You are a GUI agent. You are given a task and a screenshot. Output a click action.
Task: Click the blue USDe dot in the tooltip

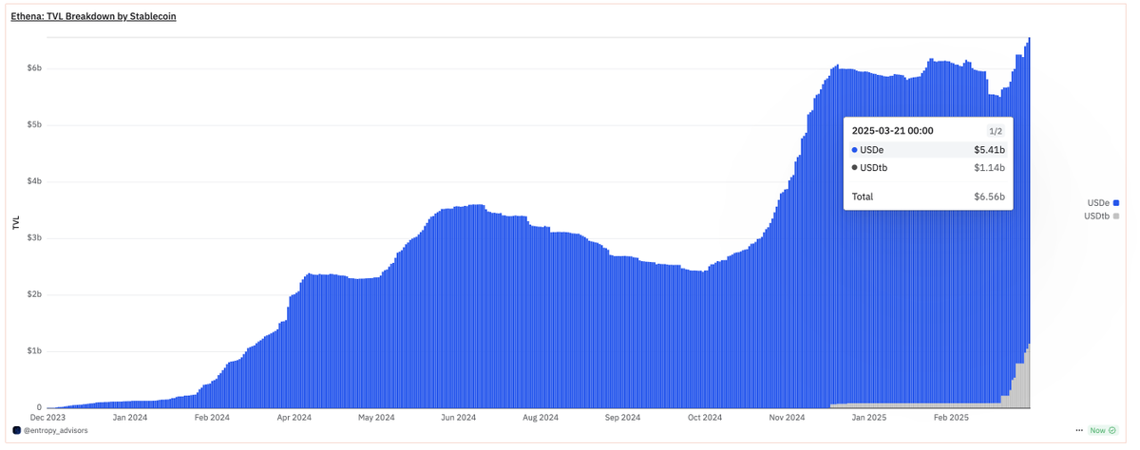click(x=855, y=149)
